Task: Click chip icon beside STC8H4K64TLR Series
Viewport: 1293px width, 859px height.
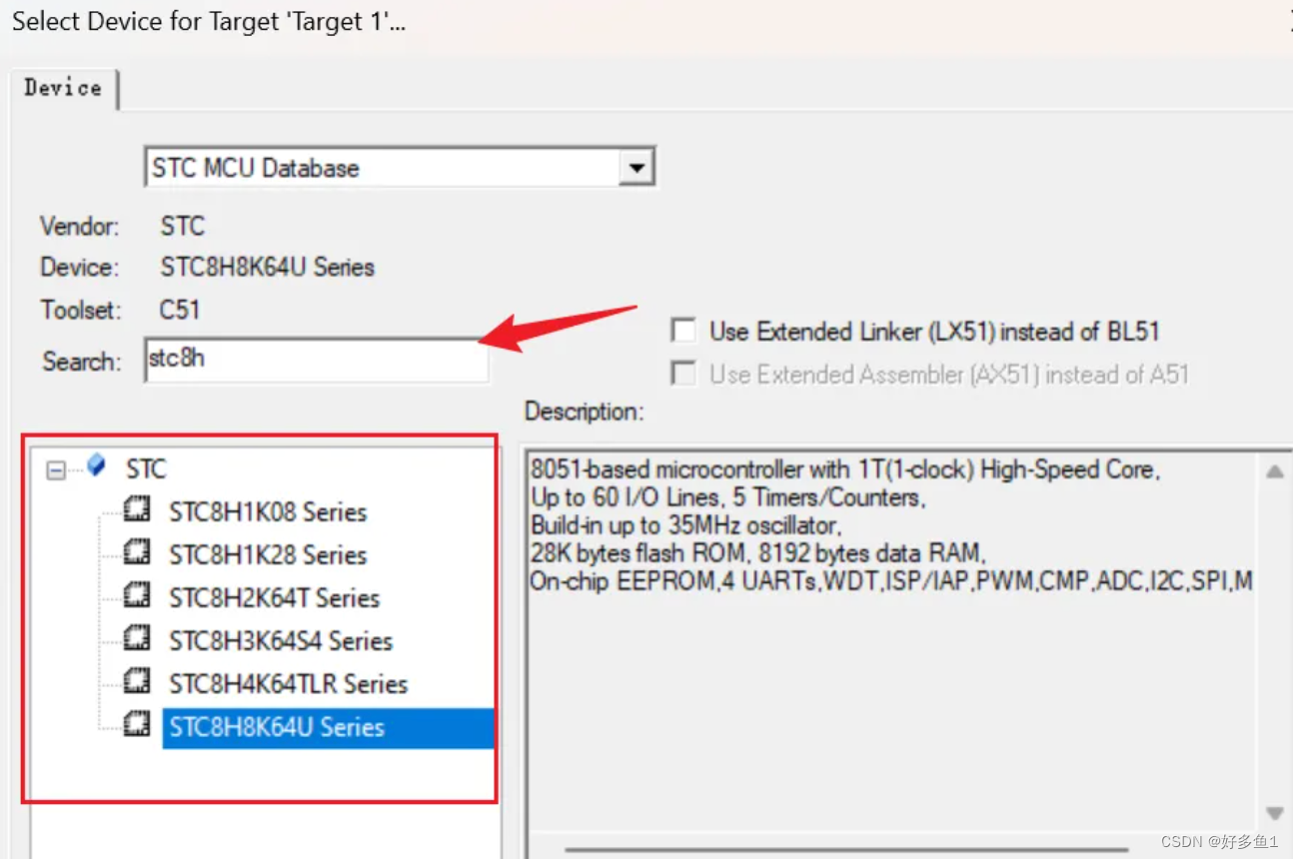Action: click(x=137, y=682)
